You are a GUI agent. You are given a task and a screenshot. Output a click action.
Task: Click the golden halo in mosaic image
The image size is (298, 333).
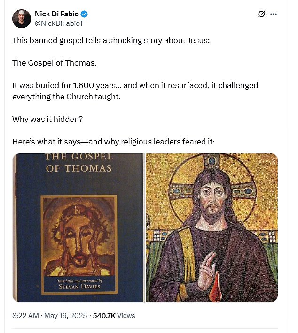[212, 192]
